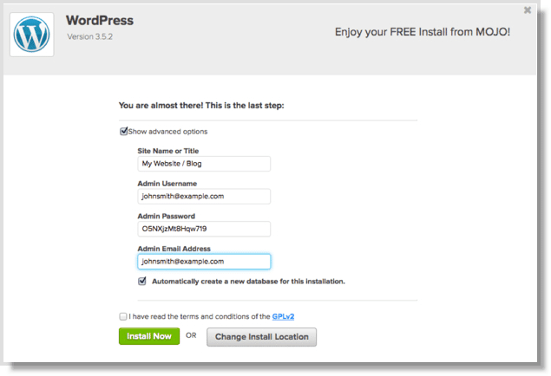This screenshot has width=551, height=376.
Task: Click the WordPress logo icon
Action: click(x=31, y=35)
